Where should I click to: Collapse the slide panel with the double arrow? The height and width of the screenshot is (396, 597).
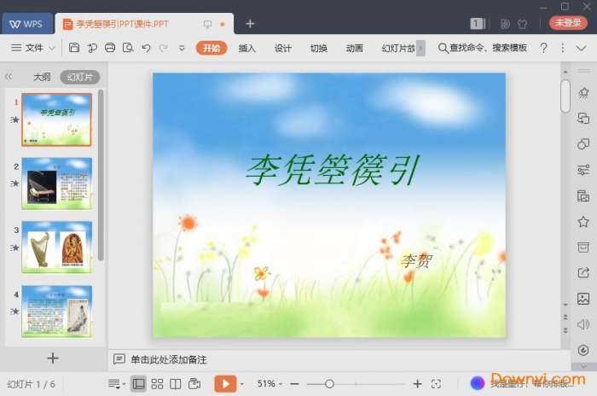point(9,77)
